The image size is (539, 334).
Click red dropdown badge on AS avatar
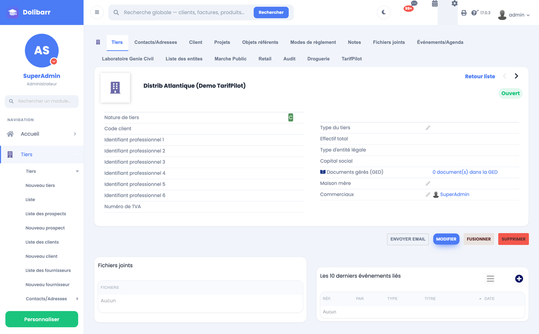pyautogui.click(x=54, y=61)
